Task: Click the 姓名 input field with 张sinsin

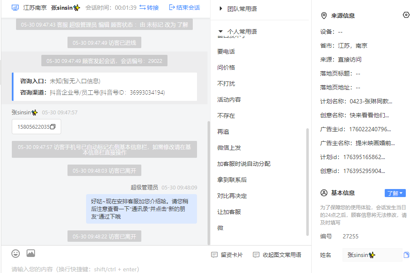Action: coord(372,255)
